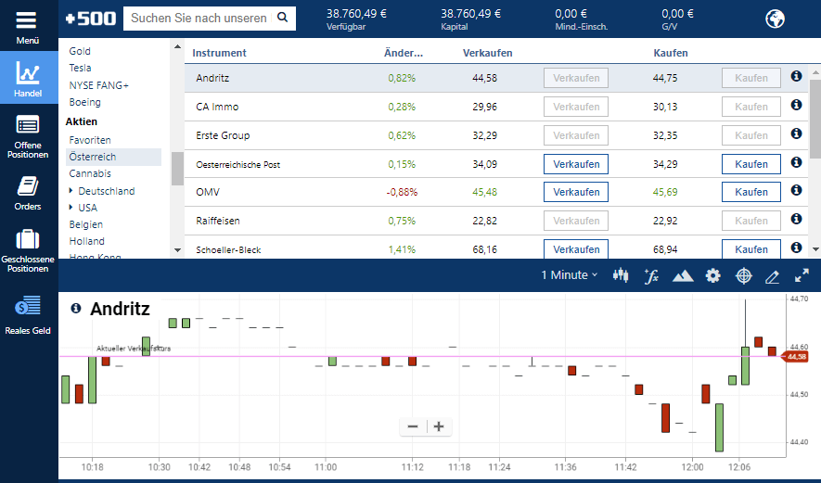The height and width of the screenshot is (483, 821).
Task: Click Verkaufen for Andritz
Action: [x=576, y=78]
